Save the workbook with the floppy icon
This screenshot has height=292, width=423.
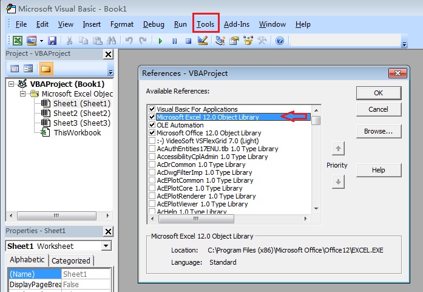click(52, 41)
